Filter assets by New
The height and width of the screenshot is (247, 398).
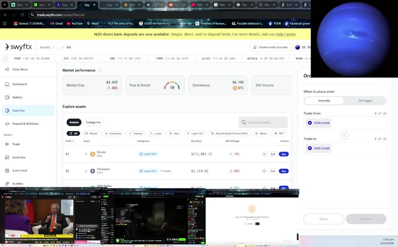[174, 133]
